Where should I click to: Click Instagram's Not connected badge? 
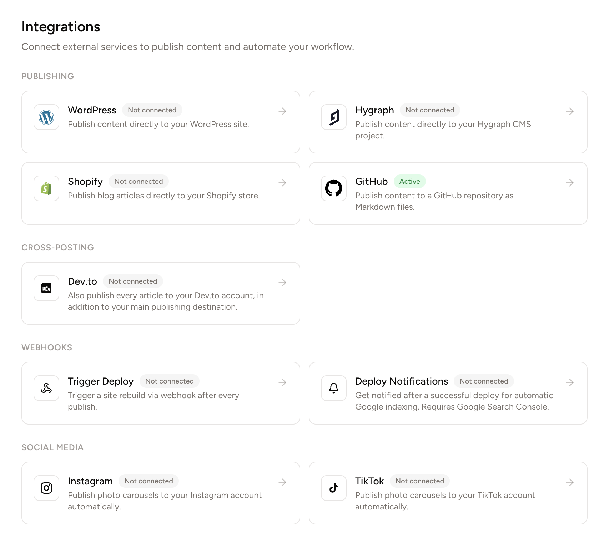[149, 481]
